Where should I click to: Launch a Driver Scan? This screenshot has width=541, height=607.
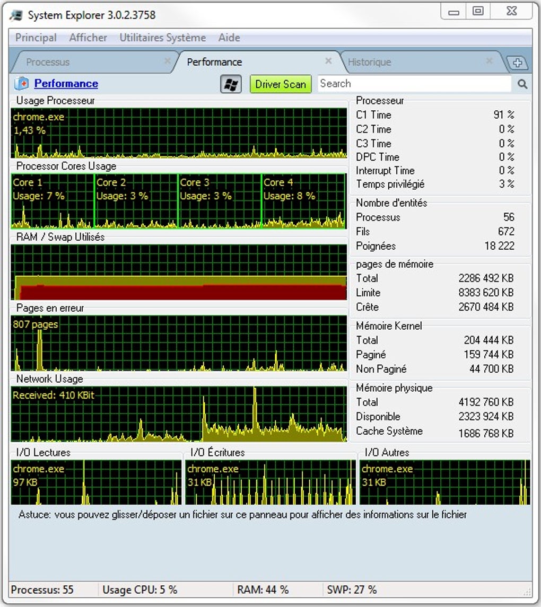[280, 84]
